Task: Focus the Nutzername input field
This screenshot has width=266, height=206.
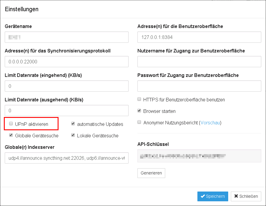Action: click(199, 62)
